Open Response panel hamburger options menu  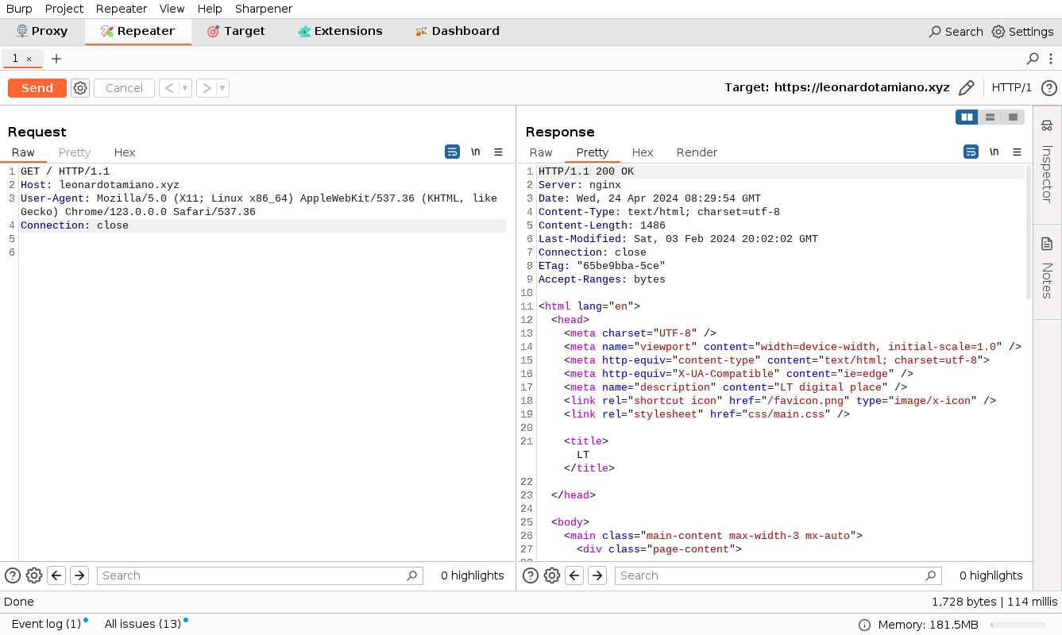click(1018, 152)
